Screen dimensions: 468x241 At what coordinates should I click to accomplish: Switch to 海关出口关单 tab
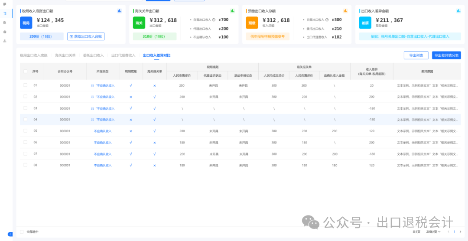pos(65,55)
